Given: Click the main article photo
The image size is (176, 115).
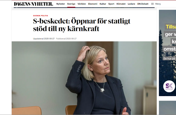Looking at the screenshot, I should 84,78.
